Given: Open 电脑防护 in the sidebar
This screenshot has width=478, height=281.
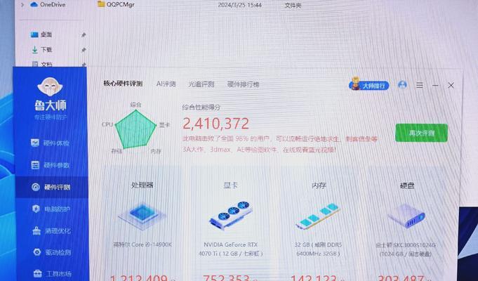Looking at the screenshot, I should click(51, 209).
